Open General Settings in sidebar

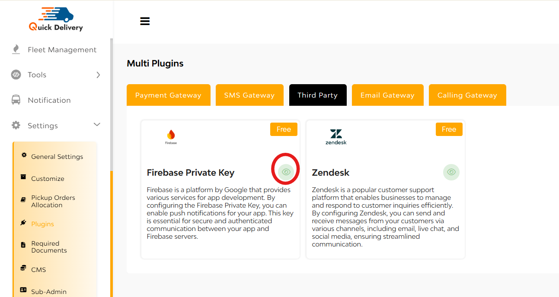tap(57, 157)
